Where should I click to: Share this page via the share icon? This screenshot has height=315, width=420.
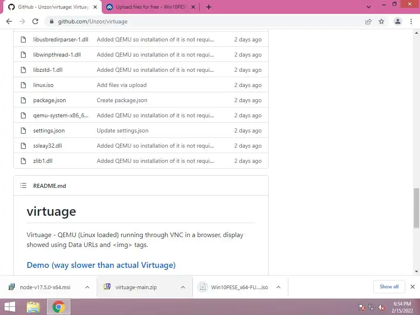[368, 21]
